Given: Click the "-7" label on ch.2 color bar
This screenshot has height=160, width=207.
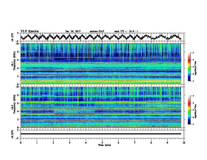Looking at the screenshot, I should click(x=193, y=124).
